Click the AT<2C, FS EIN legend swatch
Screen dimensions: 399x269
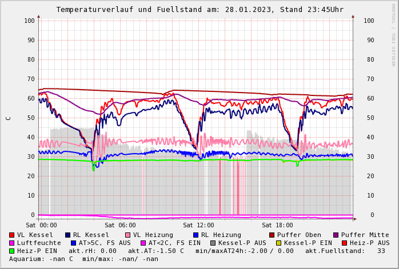point(143,243)
